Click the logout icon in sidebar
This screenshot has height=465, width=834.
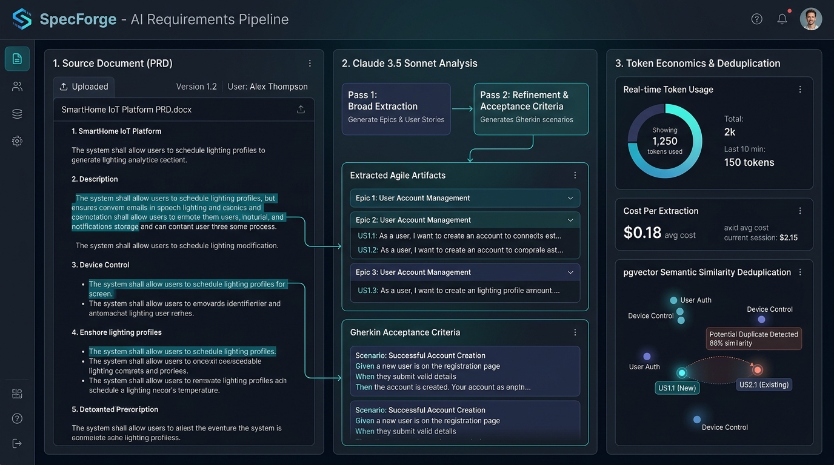(x=17, y=443)
